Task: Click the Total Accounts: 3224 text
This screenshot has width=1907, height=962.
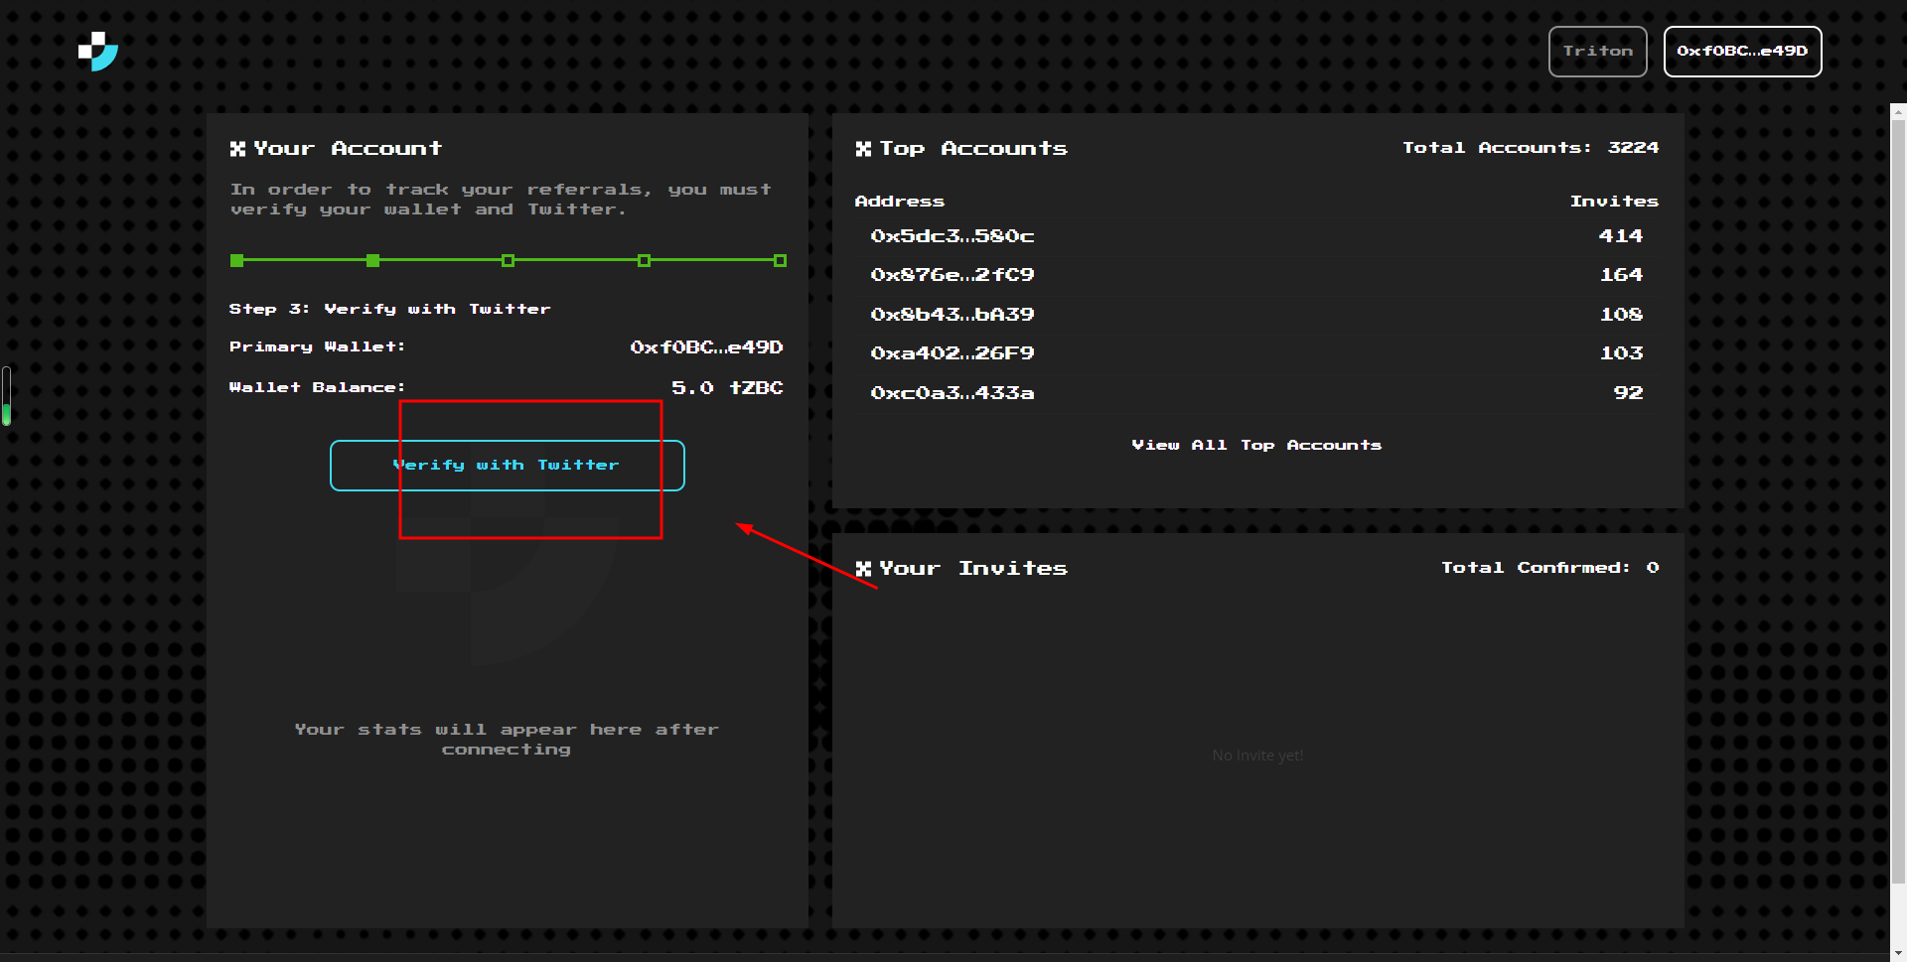Action: click(x=1530, y=148)
